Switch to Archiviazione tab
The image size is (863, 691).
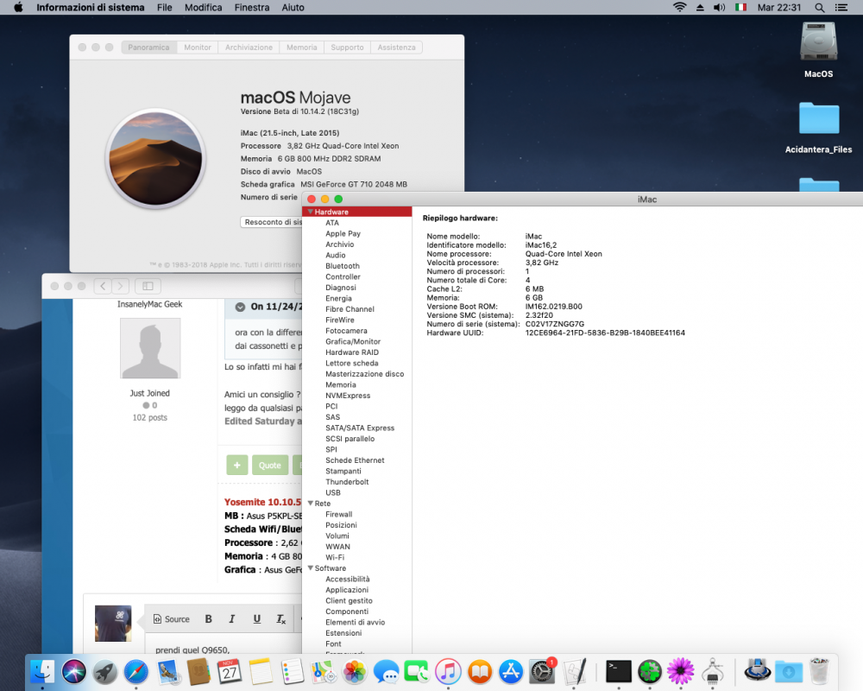249,48
